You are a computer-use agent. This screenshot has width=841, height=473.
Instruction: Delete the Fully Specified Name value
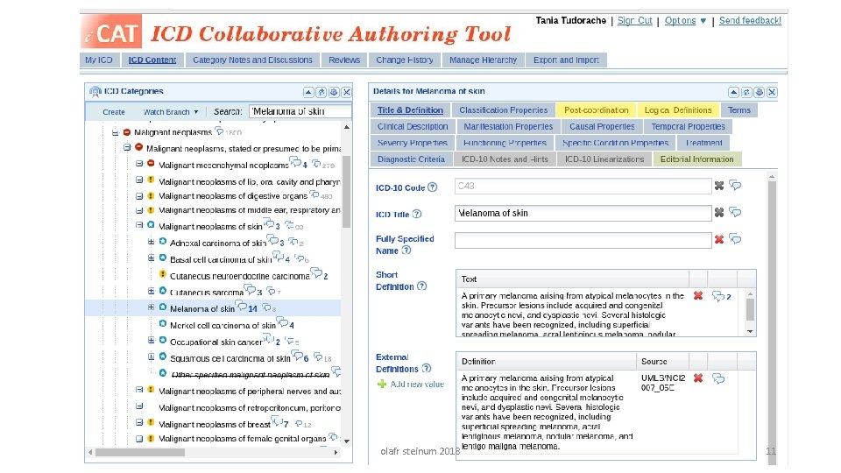click(719, 239)
